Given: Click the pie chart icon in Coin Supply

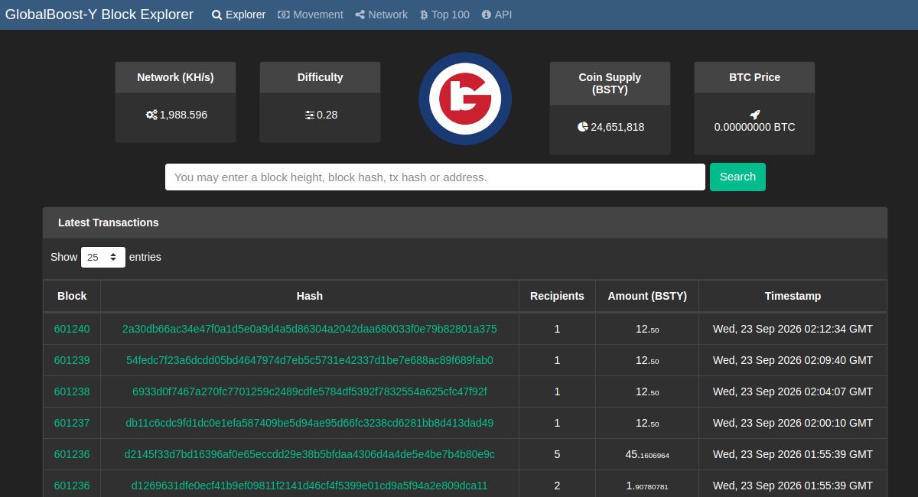Looking at the screenshot, I should pos(582,127).
